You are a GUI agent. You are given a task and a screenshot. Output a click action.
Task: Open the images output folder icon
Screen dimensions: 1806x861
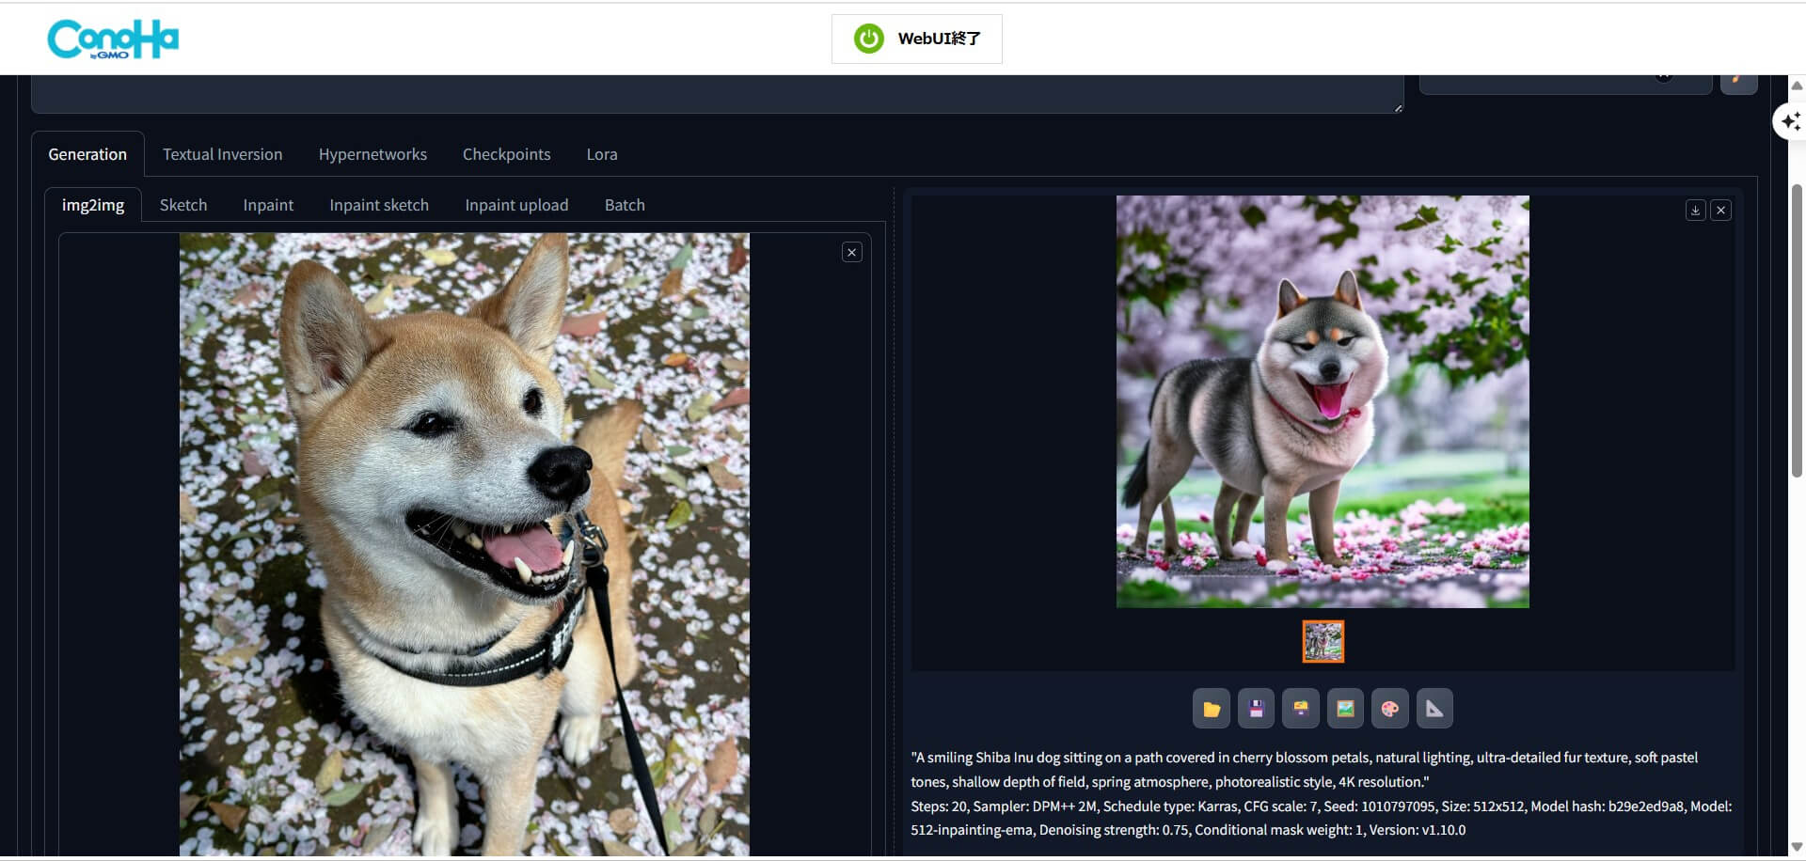click(1211, 709)
